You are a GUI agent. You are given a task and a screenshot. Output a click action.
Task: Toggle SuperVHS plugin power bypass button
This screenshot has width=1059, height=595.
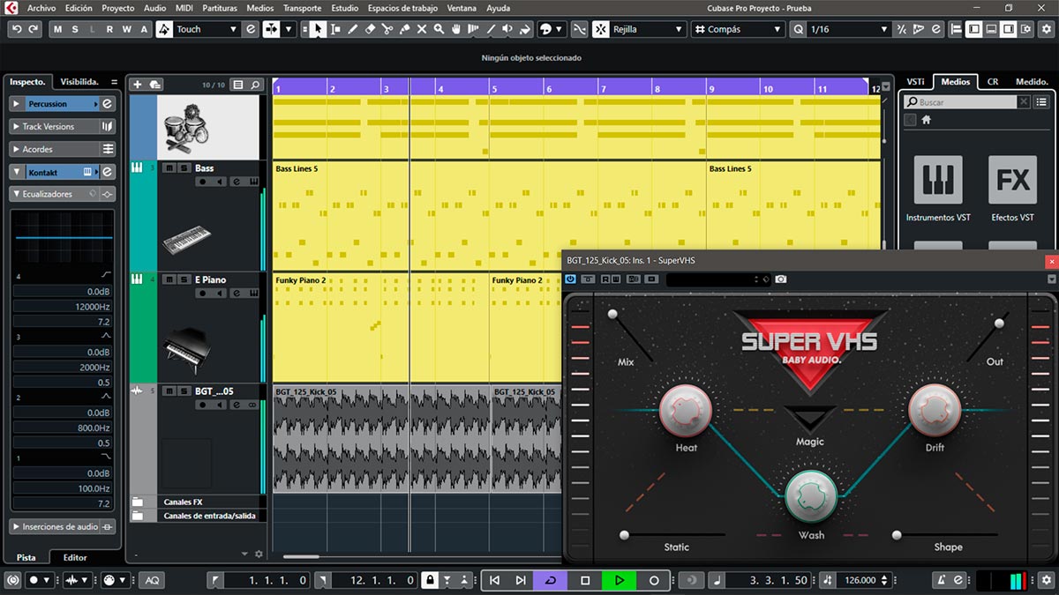571,279
